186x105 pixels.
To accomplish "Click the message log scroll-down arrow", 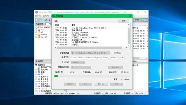I will (x=129, y=45).
